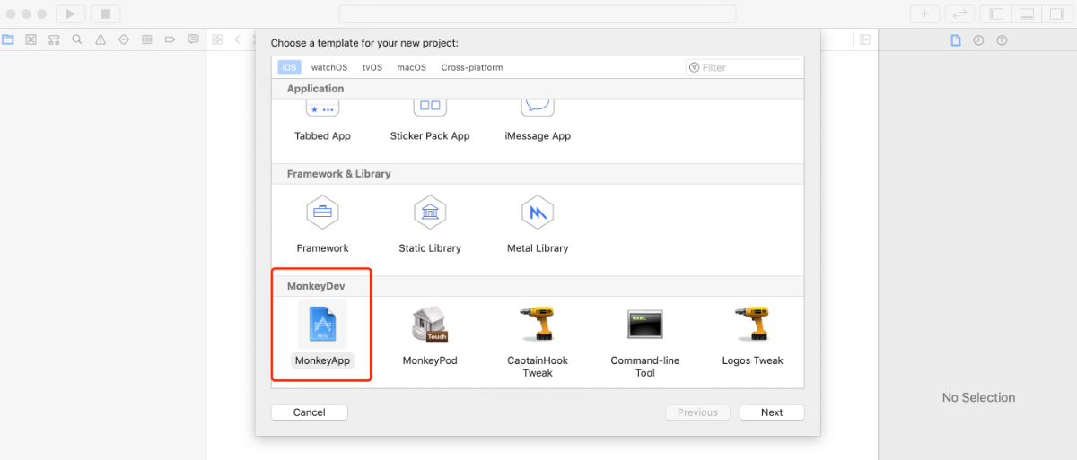The height and width of the screenshot is (460, 1077).
Task: Toggle the Debug area visibility
Action: click(1027, 14)
